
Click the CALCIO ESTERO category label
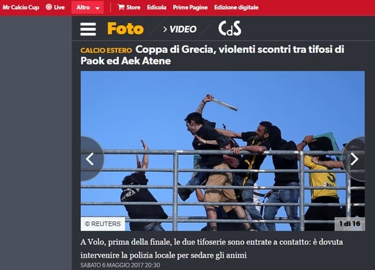(106, 50)
